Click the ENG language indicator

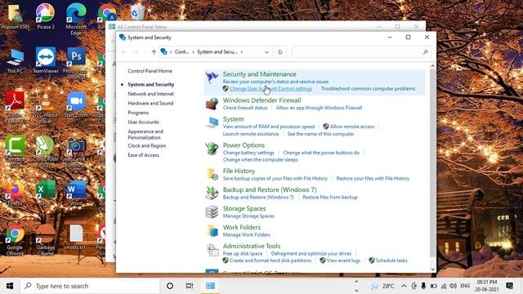point(465,286)
